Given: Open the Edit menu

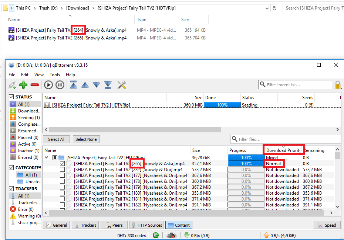Looking at the screenshot, I should point(25,75).
